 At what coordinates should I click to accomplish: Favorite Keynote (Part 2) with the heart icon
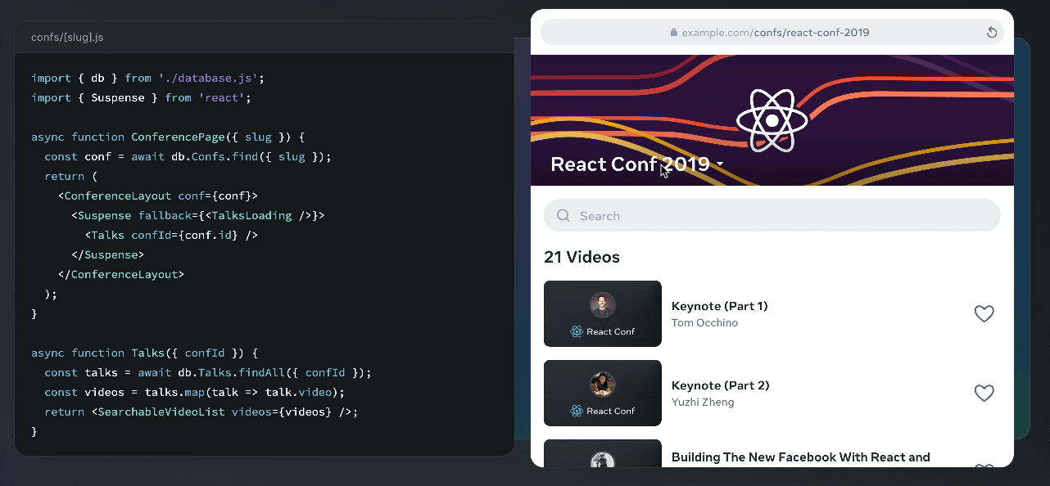pyautogui.click(x=984, y=393)
